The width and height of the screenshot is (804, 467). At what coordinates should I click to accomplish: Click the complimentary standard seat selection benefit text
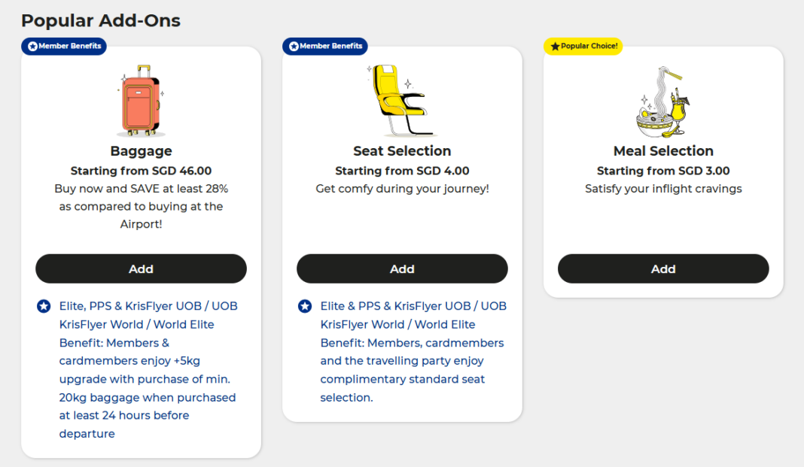(410, 351)
